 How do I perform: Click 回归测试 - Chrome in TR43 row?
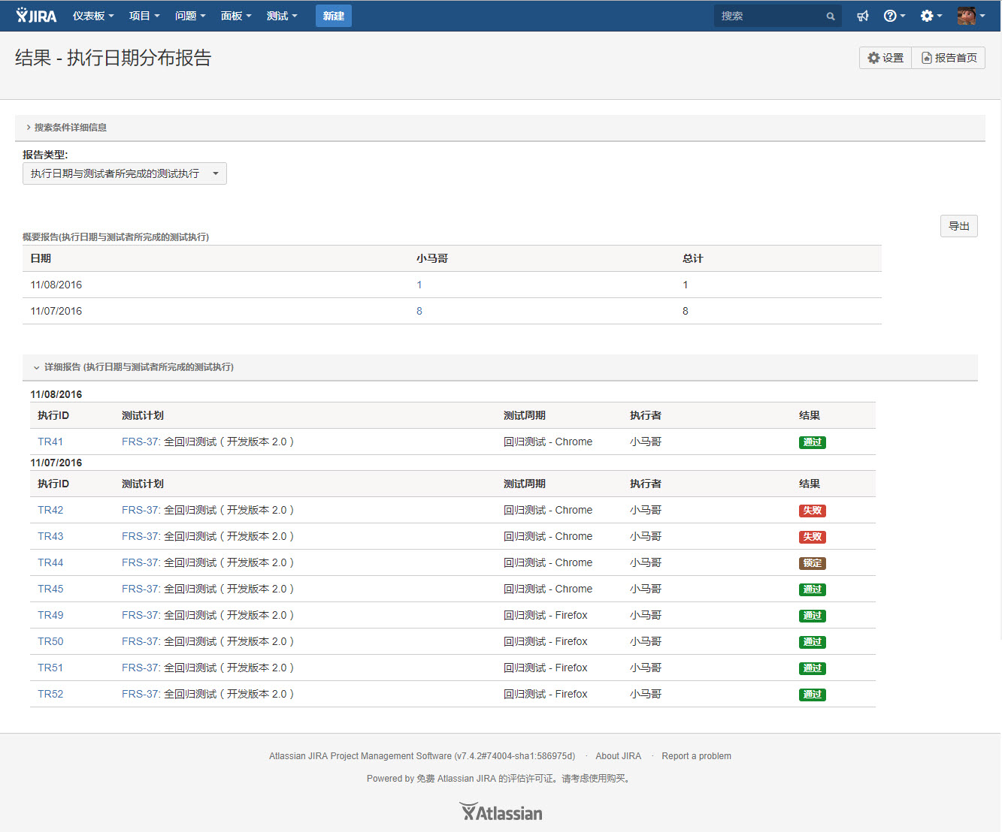pyautogui.click(x=548, y=536)
